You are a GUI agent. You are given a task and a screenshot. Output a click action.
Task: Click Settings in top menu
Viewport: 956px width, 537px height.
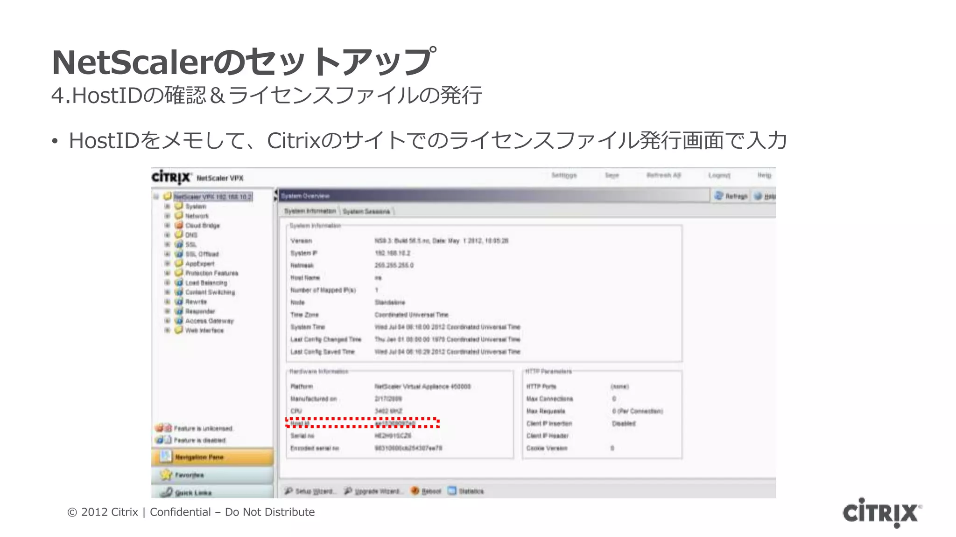pyautogui.click(x=564, y=175)
